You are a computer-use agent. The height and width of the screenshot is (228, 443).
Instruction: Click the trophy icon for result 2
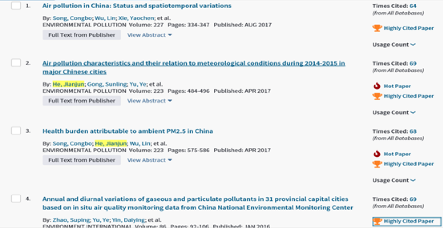[377, 96]
